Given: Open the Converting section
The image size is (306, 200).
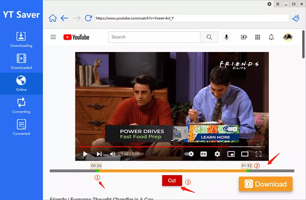Looking at the screenshot, I should click(x=21, y=106).
